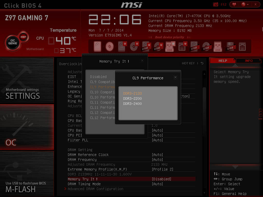
Task: Select CL9 Compatibility in Memory Try It list
Action: 102,82
